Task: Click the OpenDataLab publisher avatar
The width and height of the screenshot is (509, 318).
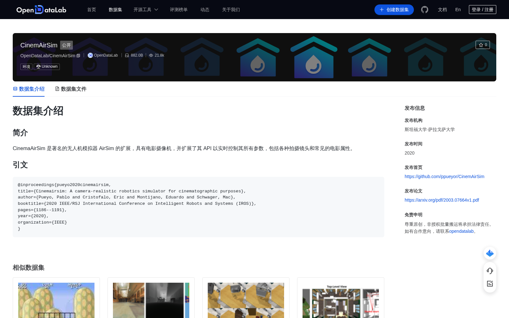Action: pos(90,55)
